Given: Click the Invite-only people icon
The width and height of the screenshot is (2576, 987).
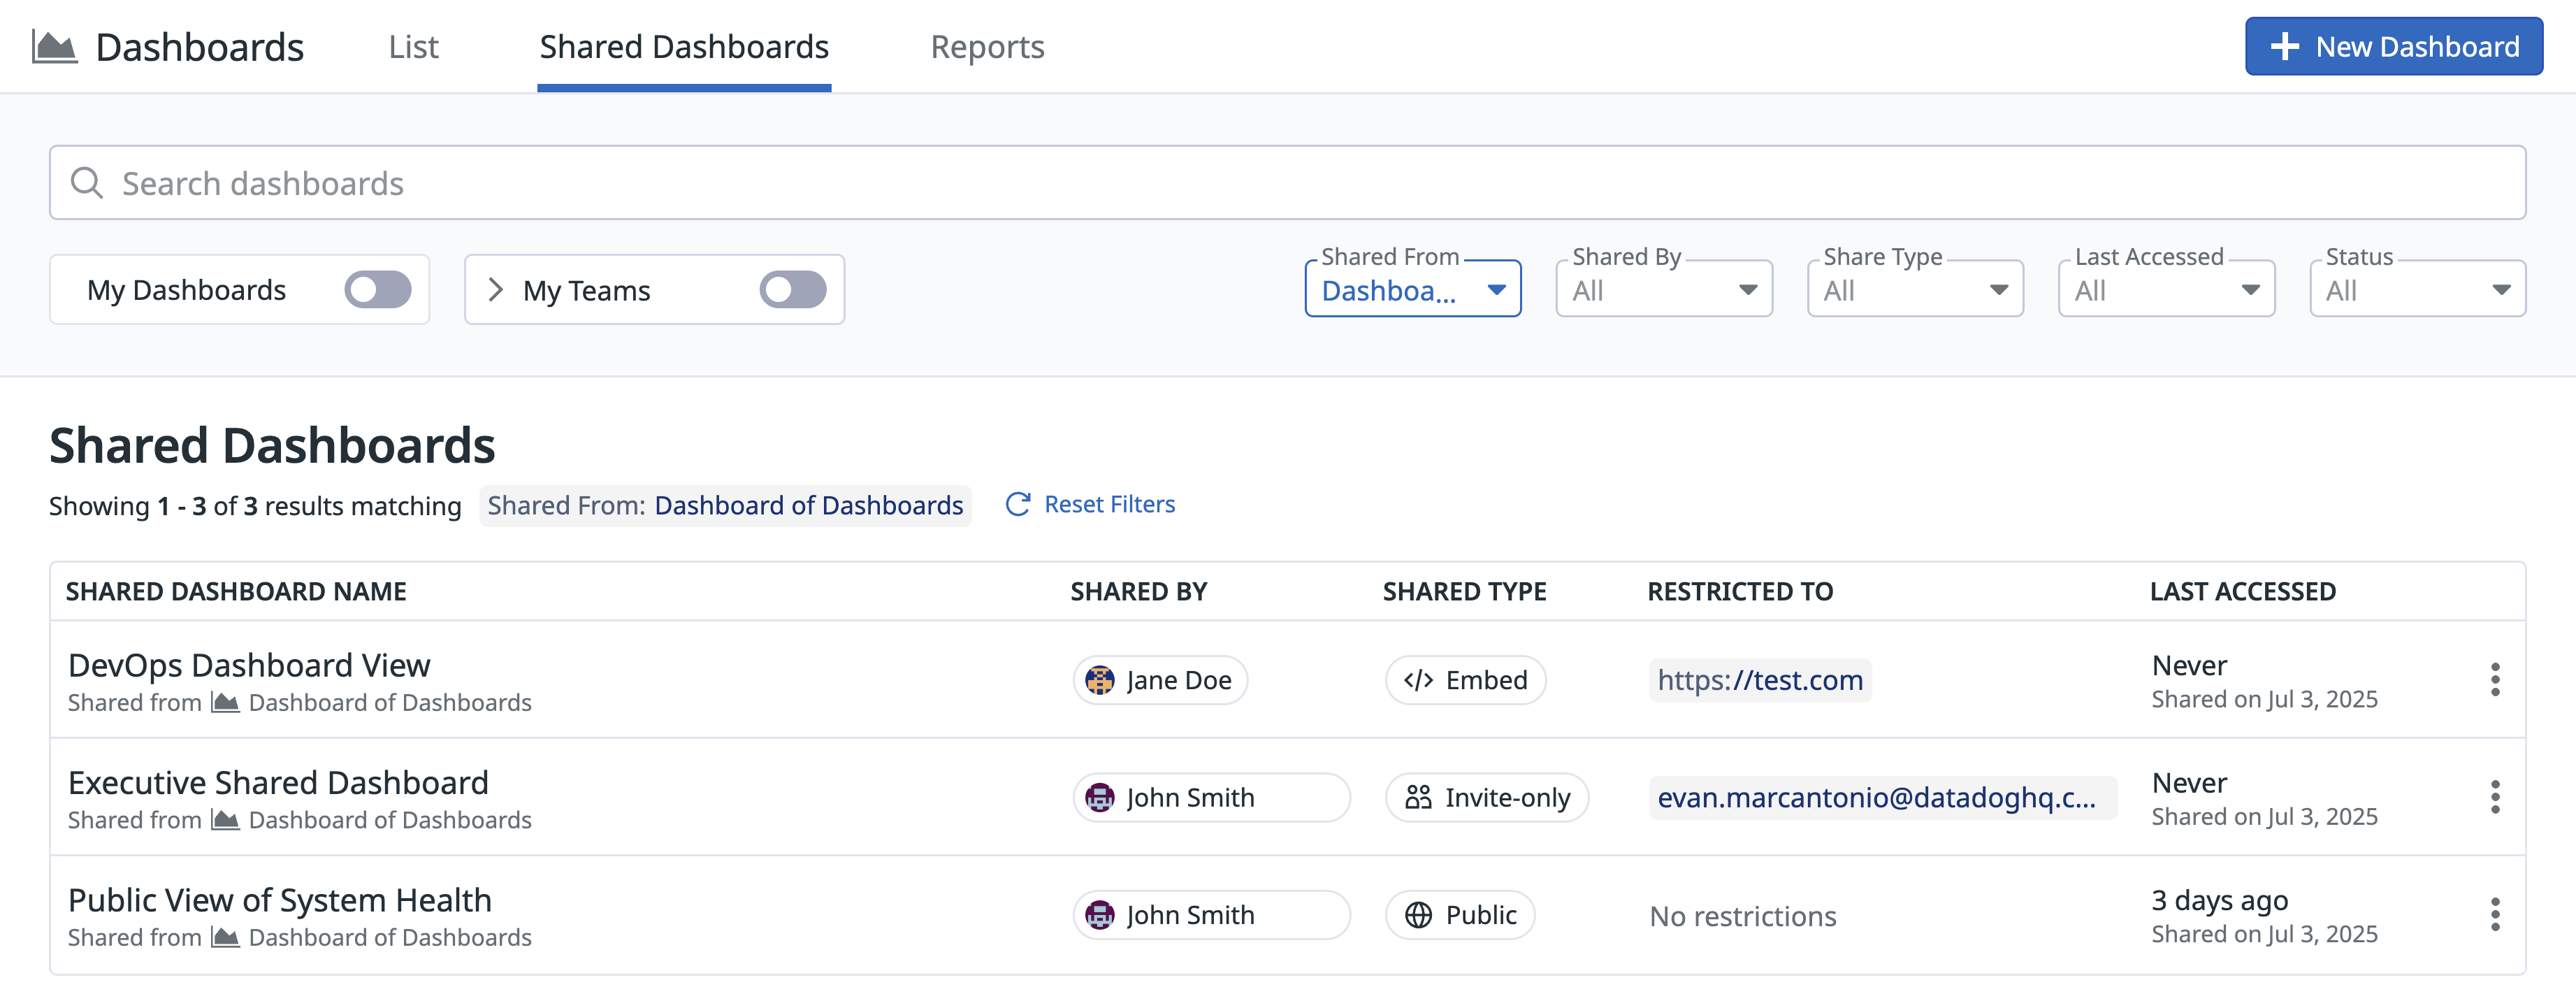Looking at the screenshot, I should point(1417,797).
